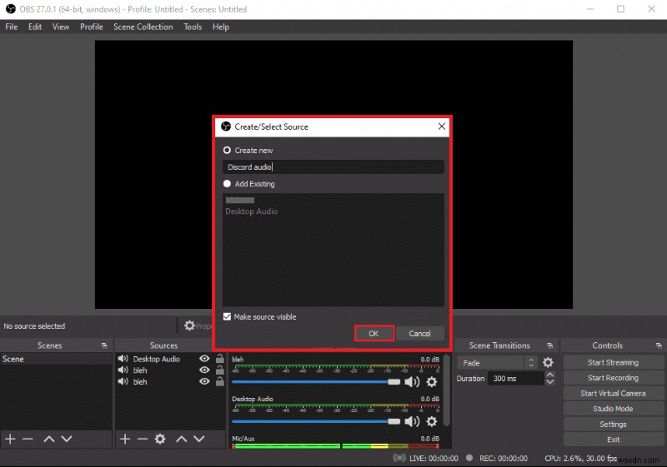667x467 pixels.
Task: Uncheck Make source visible checkbox
Action: (227, 316)
